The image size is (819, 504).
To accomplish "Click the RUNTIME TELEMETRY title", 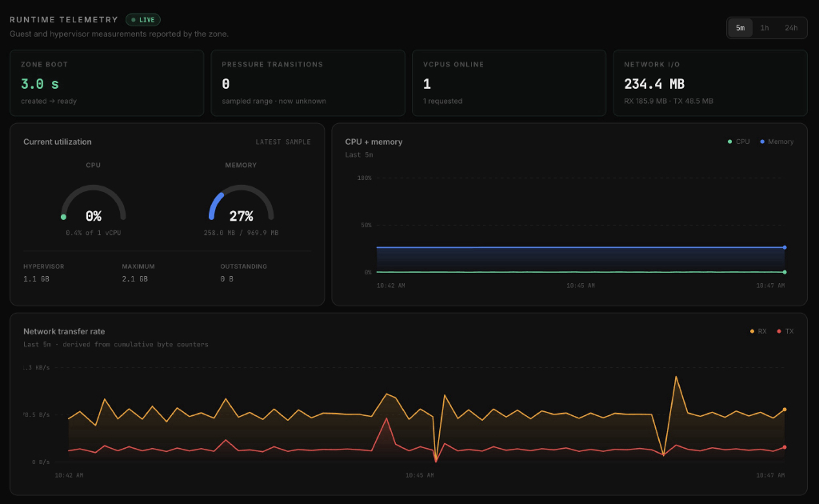I will point(64,20).
